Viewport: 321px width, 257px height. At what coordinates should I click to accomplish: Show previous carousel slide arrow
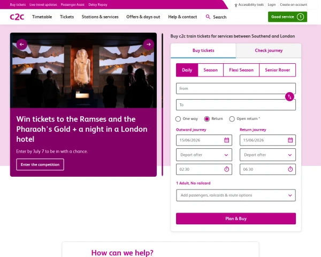pos(22,44)
